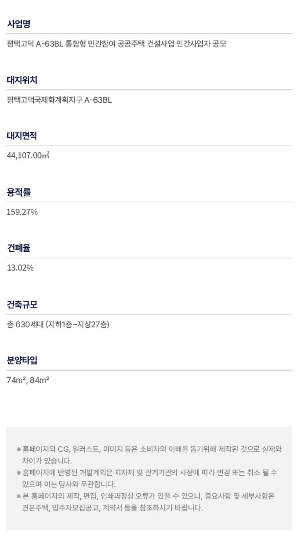Click the 당사와 무관합니다 line
Screen dimensions: 298x535
69,484
